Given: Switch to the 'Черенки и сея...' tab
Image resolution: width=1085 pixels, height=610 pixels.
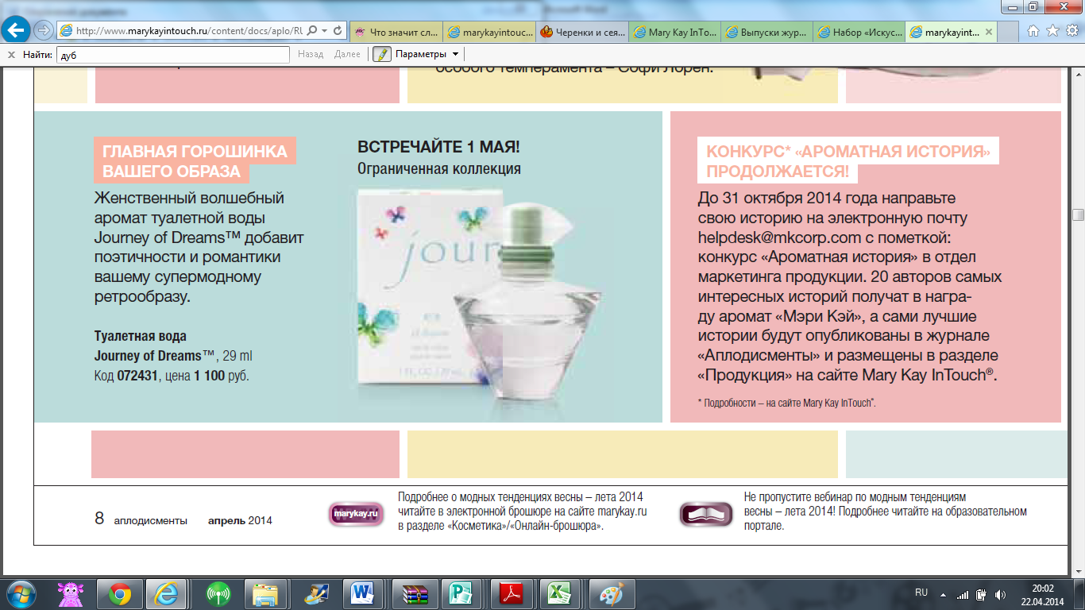Looking at the screenshot, I should [582, 33].
